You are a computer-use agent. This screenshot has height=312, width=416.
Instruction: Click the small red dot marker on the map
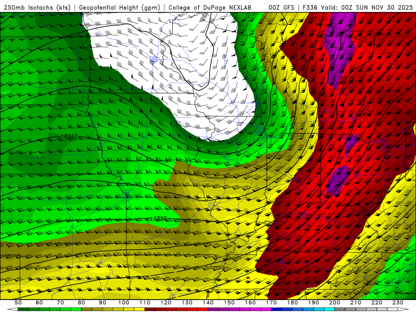pos(248,278)
